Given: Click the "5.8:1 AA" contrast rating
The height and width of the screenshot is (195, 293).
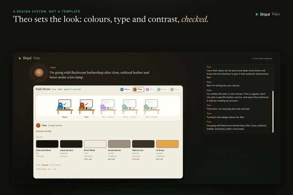Looking at the screenshot, I should point(111,159).
